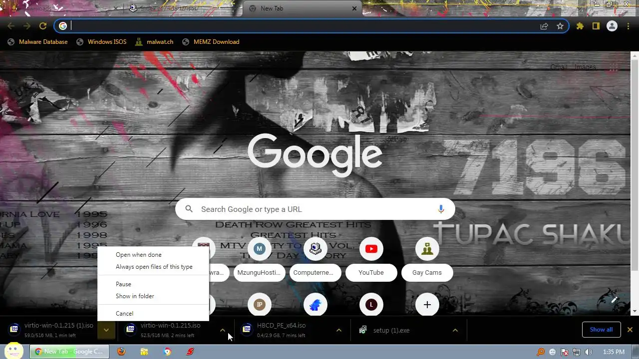Viewport: 639px width, 359px height.
Task: Reload the page with the refresh icon
Action: tap(43, 26)
